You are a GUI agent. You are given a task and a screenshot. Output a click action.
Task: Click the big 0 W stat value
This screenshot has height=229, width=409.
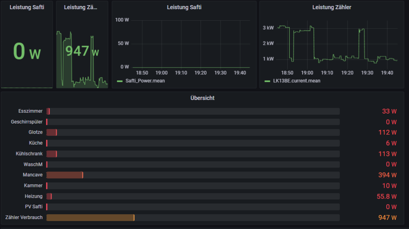[27, 51]
